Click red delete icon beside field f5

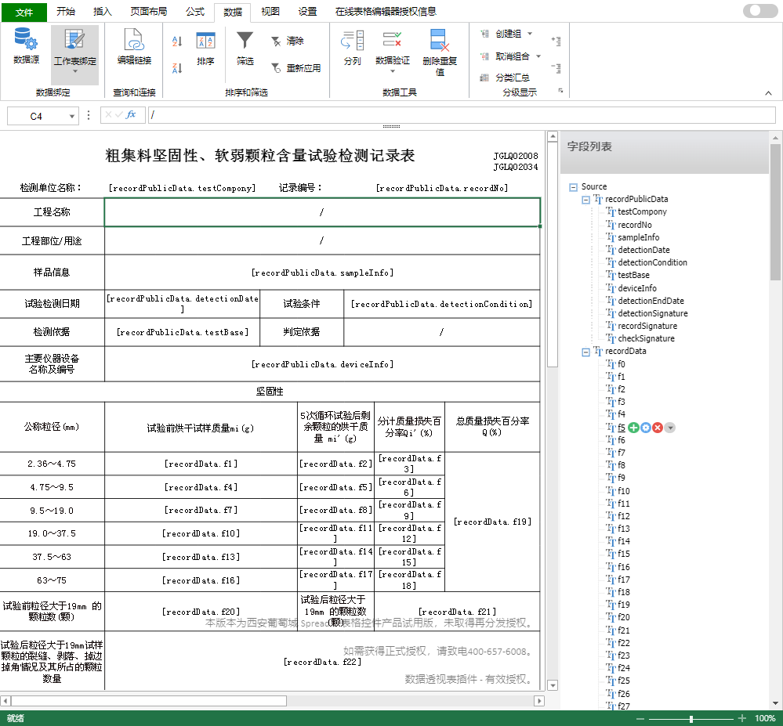[x=658, y=428]
